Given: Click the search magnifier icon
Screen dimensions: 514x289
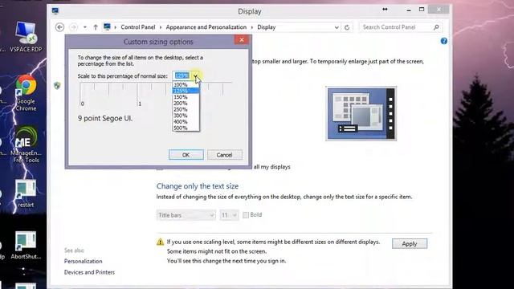Looking at the screenshot, I should pyautogui.click(x=436, y=27).
